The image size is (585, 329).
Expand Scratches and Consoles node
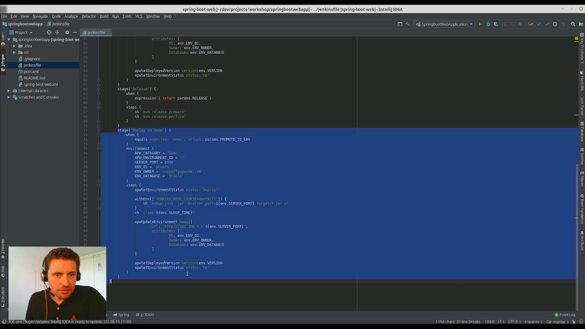click(x=9, y=97)
